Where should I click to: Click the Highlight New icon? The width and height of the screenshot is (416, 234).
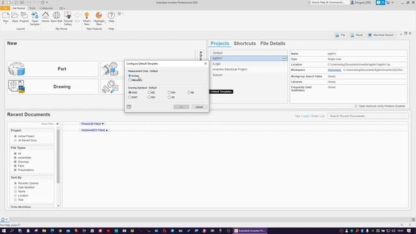tap(99, 16)
